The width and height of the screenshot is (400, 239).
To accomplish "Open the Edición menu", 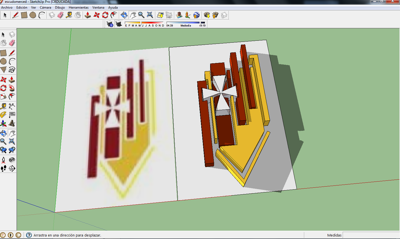I will coord(22,8).
